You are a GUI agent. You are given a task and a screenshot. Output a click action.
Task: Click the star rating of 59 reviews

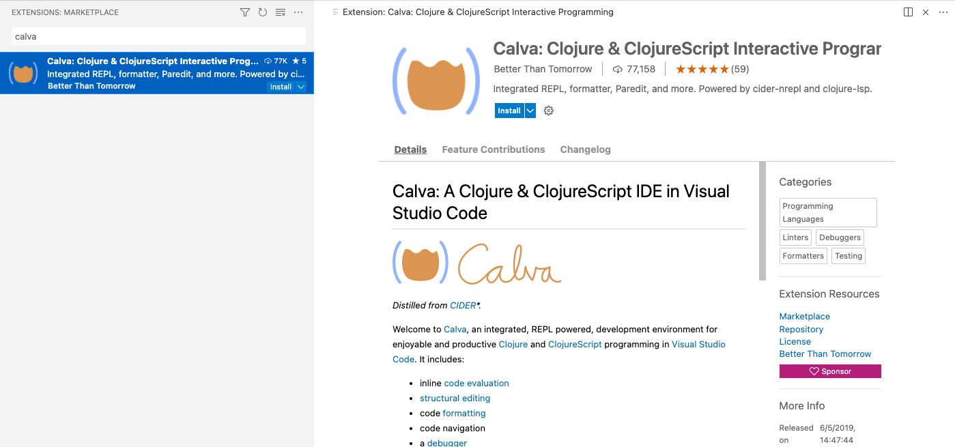coord(712,69)
